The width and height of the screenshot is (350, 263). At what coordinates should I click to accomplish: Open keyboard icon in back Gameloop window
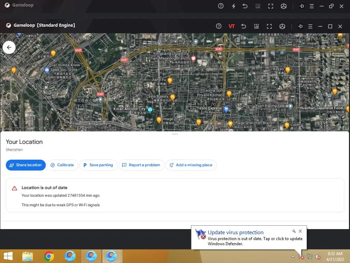[258, 6]
